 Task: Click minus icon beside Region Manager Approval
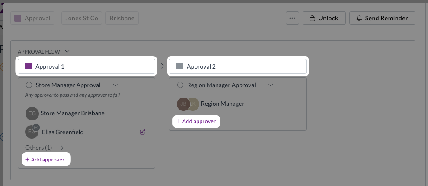pos(180,85)
